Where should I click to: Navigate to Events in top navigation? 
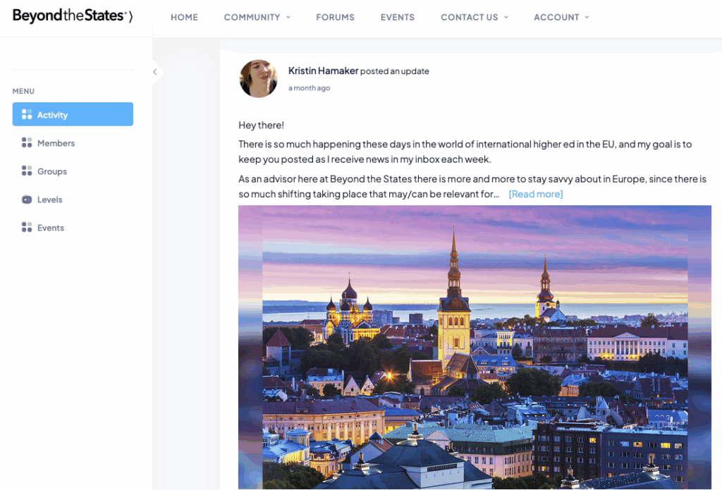tap(397, 17)
